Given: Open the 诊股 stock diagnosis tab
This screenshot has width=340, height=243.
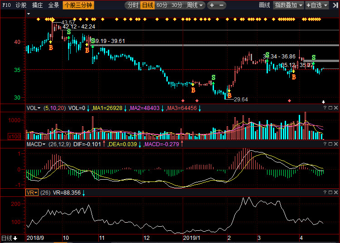Looking at the screenshot, I should pos(21,5).
